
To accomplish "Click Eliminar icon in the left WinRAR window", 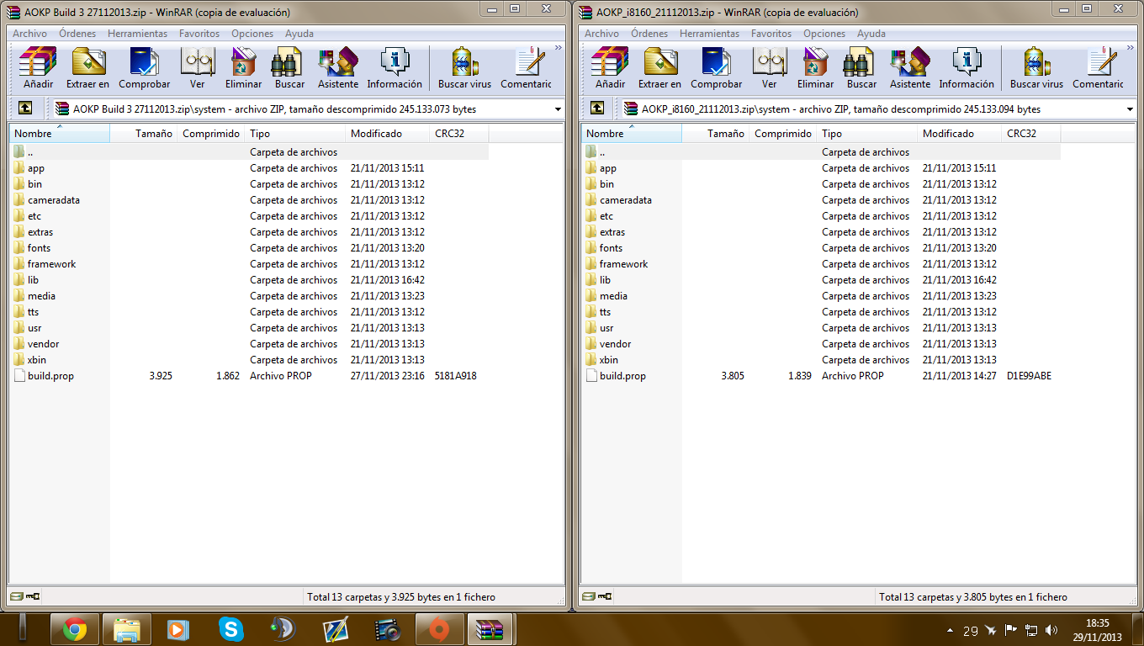I will point(243,68).
